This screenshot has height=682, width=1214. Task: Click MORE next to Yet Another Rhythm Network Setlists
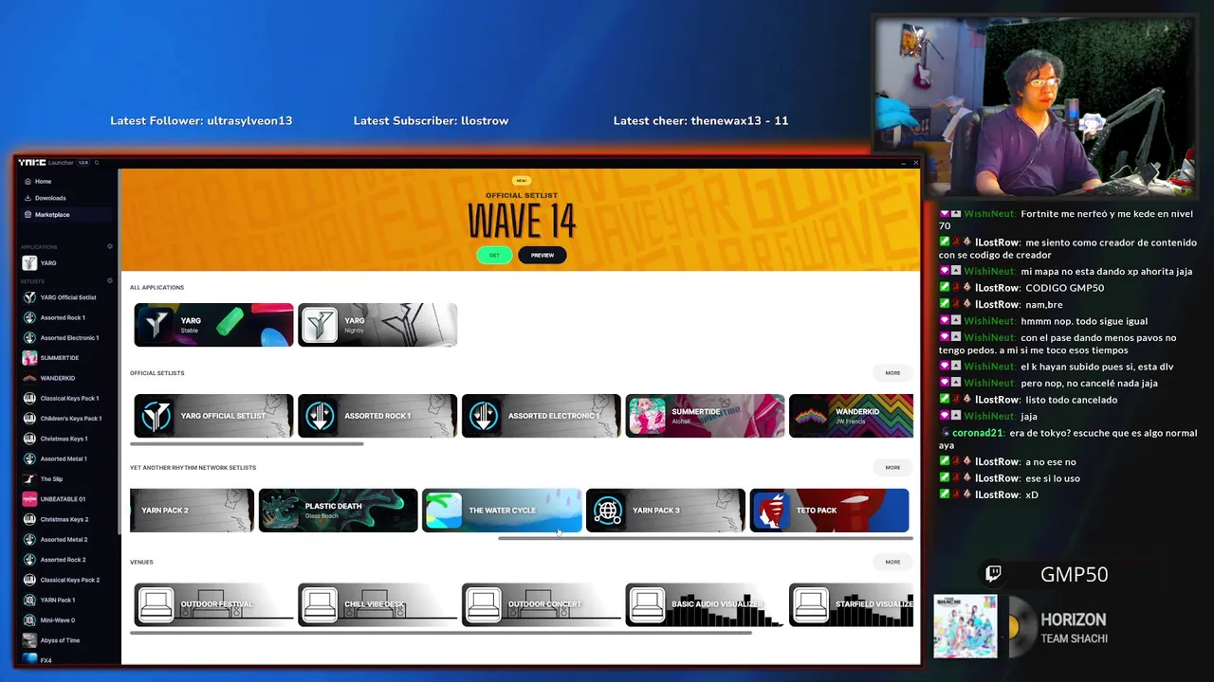click(x=892, y=467)
